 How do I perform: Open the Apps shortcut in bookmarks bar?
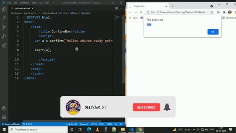point(133,18)
